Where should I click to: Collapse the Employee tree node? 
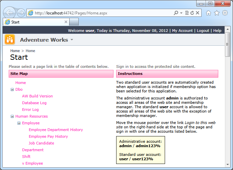point(19,123)
